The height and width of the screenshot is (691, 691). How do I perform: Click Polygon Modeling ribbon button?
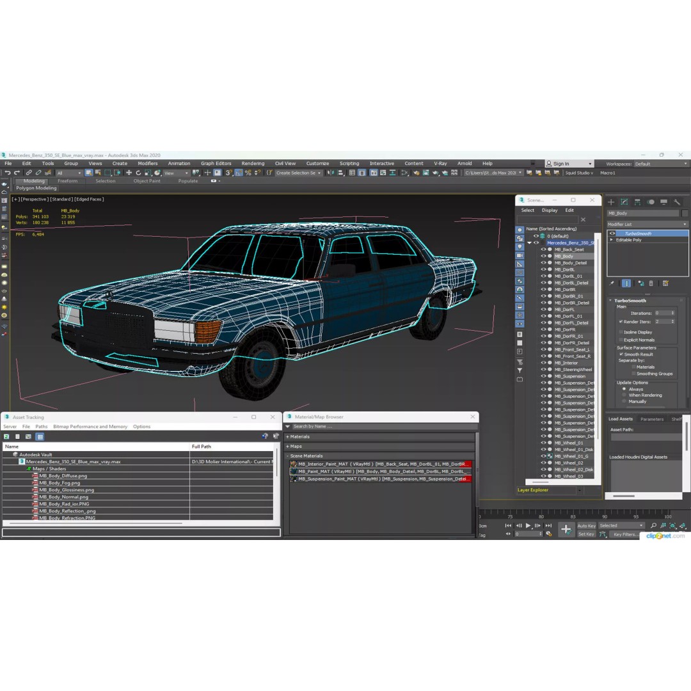click(x=36, y=188)
